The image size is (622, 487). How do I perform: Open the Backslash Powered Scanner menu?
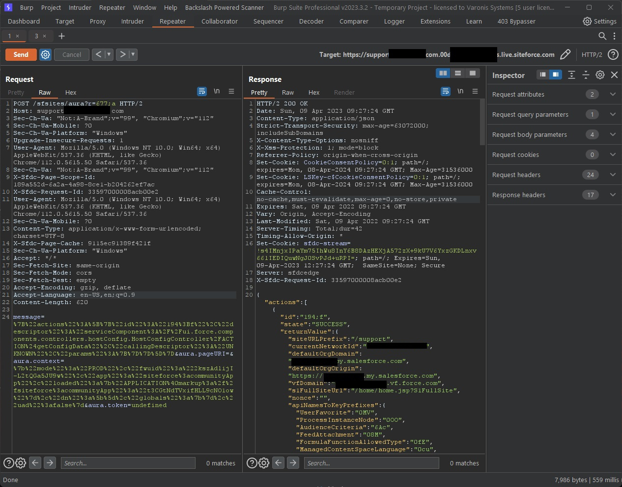click(225, 7)
